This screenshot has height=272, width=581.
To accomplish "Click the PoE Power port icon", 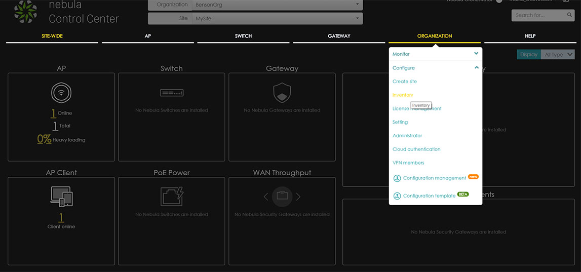I will 172,197.
